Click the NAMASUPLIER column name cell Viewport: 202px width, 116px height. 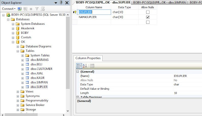pos(94,17)
